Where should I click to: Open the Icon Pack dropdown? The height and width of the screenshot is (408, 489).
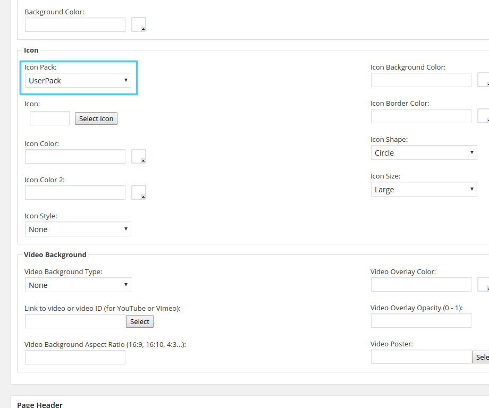tap(78, 80)
